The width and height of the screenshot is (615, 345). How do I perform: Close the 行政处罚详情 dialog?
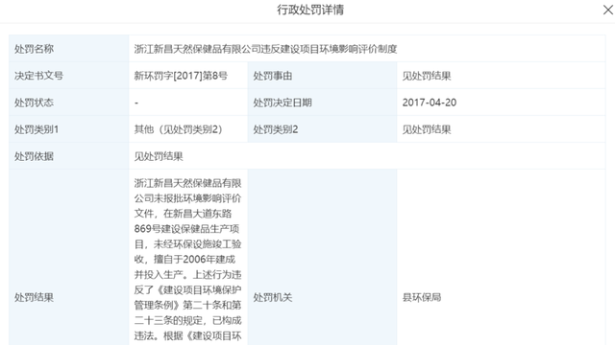click(608, 10)
